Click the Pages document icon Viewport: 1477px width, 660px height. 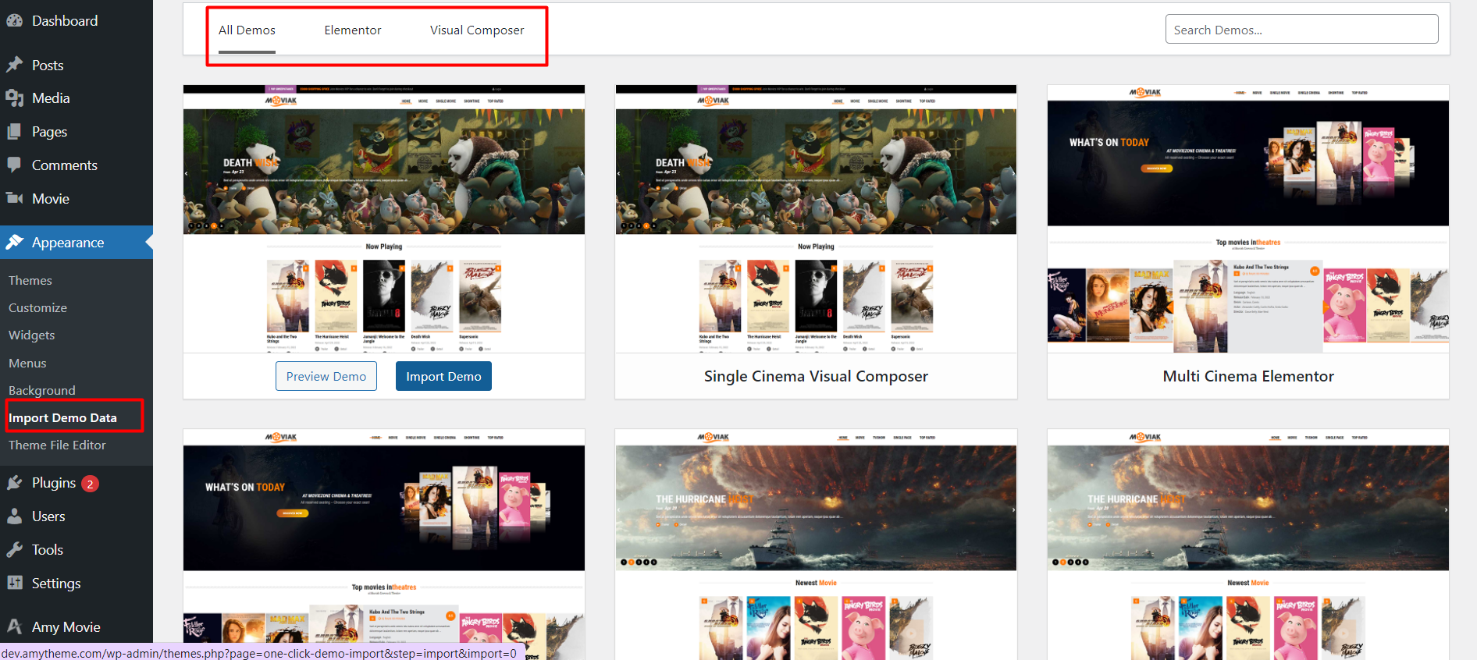[x=14, y=132]
